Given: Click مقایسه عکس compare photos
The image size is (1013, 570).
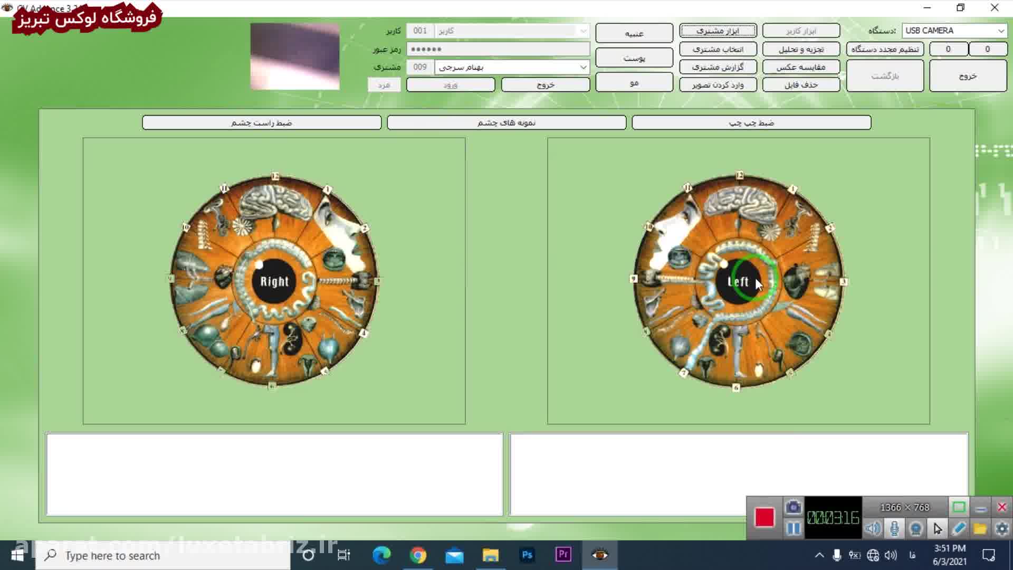Looking at the screenshot, I should coord(801,67).
